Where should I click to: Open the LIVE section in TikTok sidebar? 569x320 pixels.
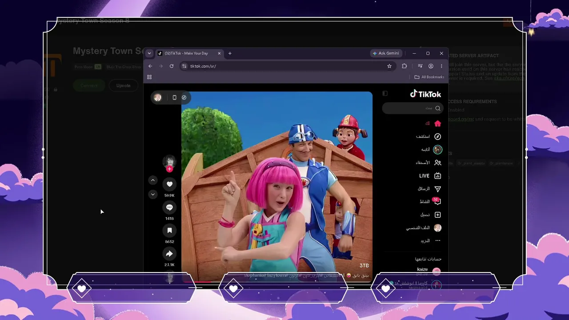coord(430,176)
